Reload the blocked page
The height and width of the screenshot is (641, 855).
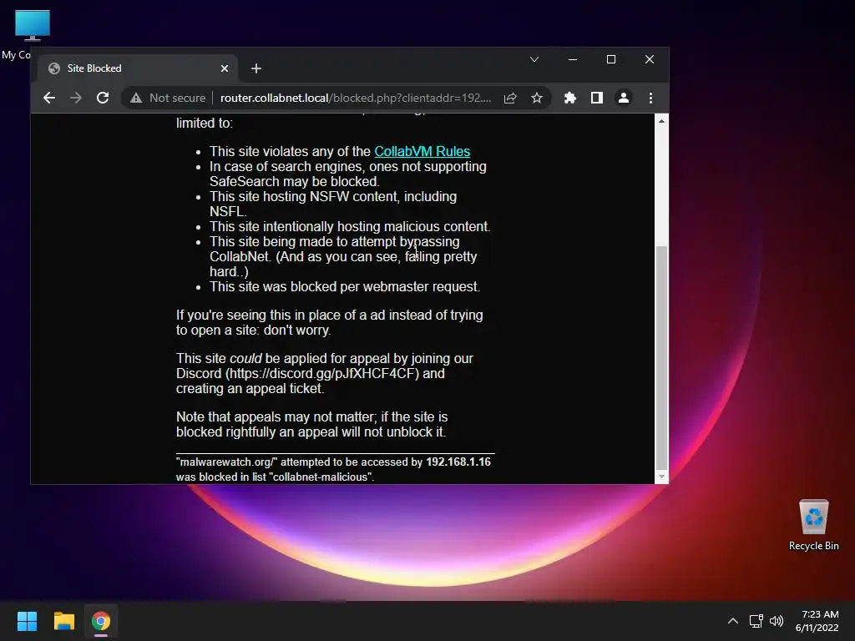pos(103,98)
